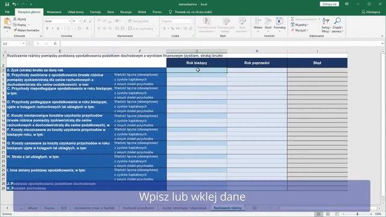386x217 pixels.
Task: Select the Rok poprzedni header cell
Action: (257, 63)
